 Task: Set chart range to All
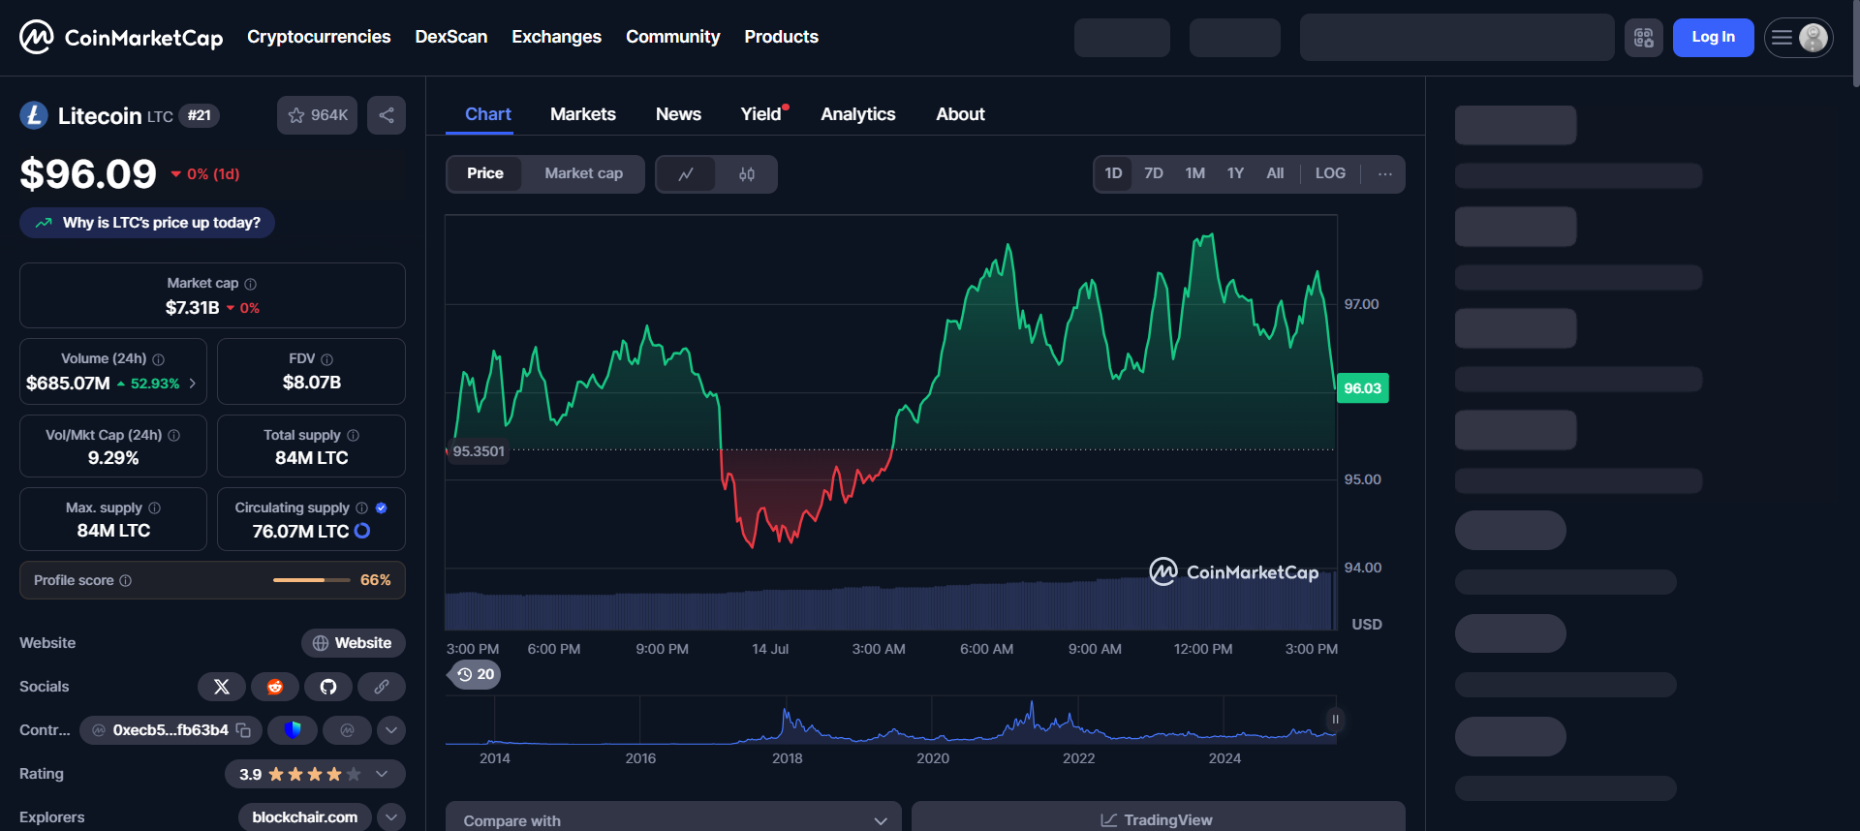(x=1275, y=173)
